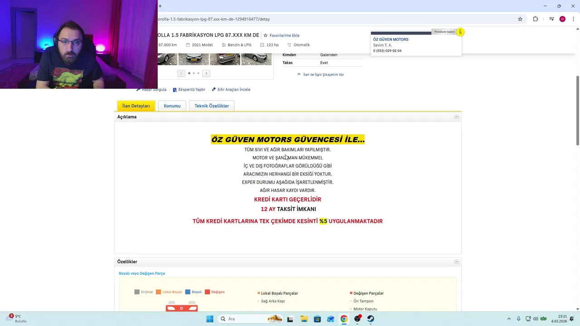
Task: Open the clock and date 23:21
Action: 559,319
